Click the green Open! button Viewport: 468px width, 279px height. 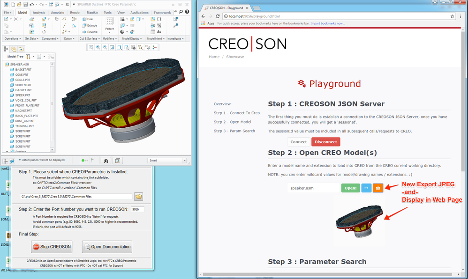350,188
